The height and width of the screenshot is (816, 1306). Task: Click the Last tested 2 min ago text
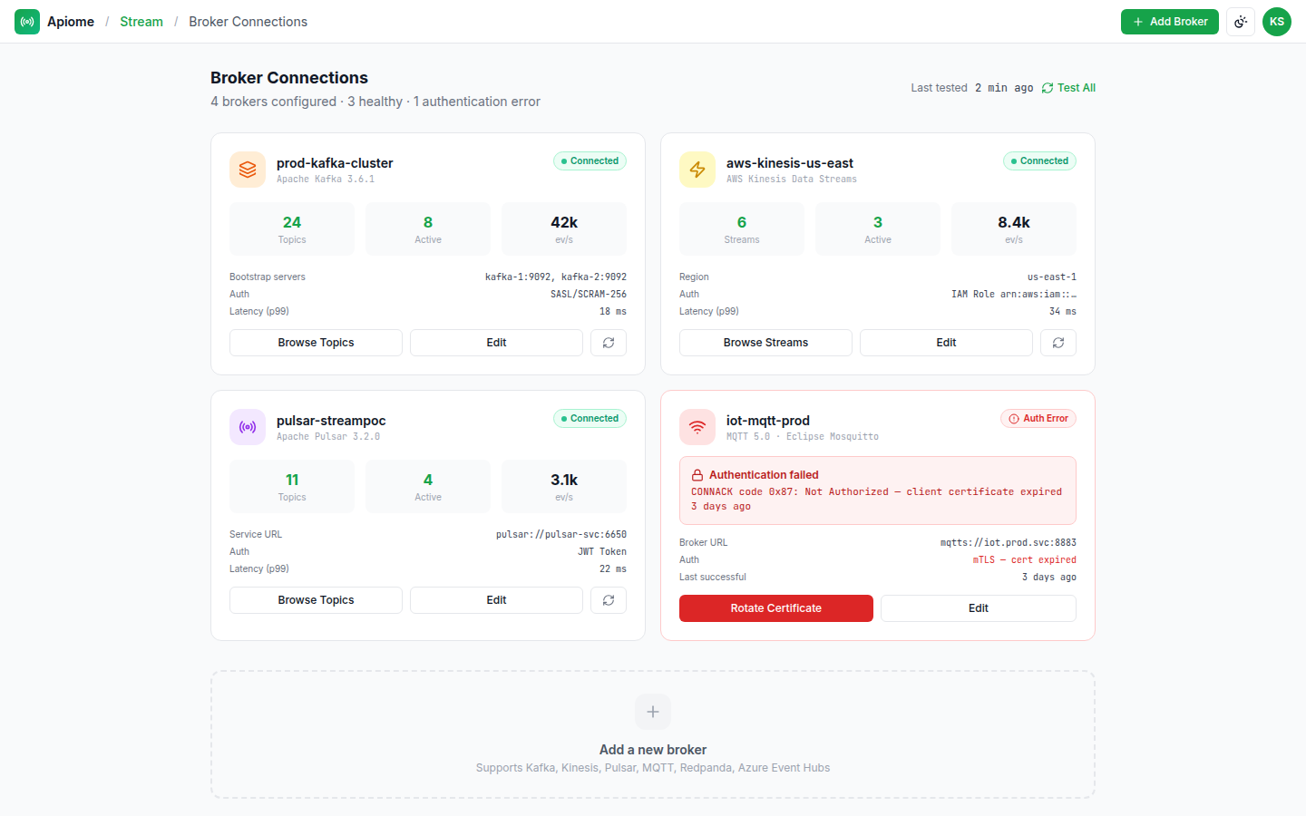[972, 88]
